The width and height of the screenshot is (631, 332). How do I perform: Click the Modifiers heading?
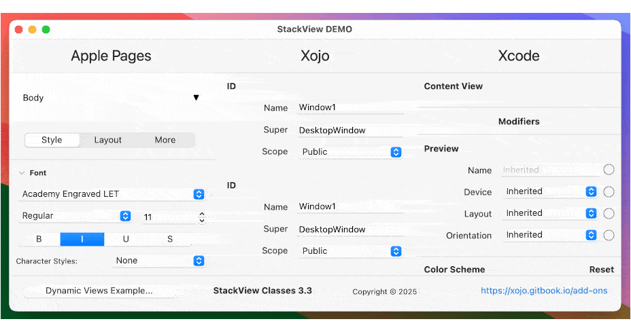coord(519,122)
